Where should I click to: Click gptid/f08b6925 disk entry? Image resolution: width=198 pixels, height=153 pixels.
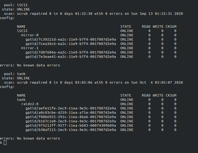pos(71,117)
